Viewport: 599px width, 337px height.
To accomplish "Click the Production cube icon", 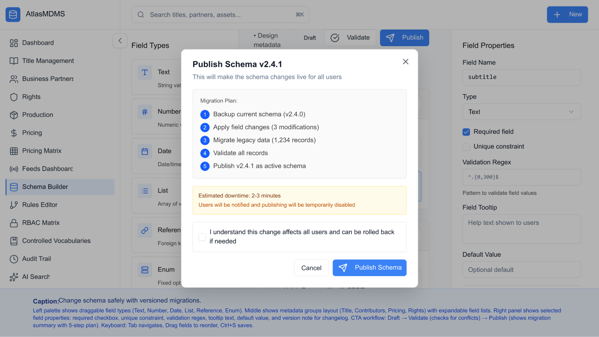I will (x=14, y=115).
